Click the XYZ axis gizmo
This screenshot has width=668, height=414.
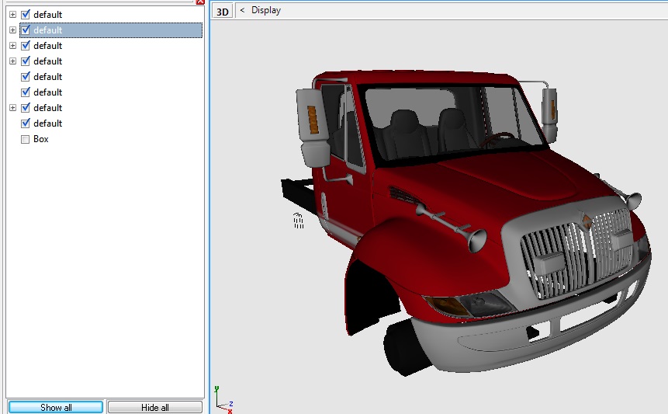[x=222, y=399]
